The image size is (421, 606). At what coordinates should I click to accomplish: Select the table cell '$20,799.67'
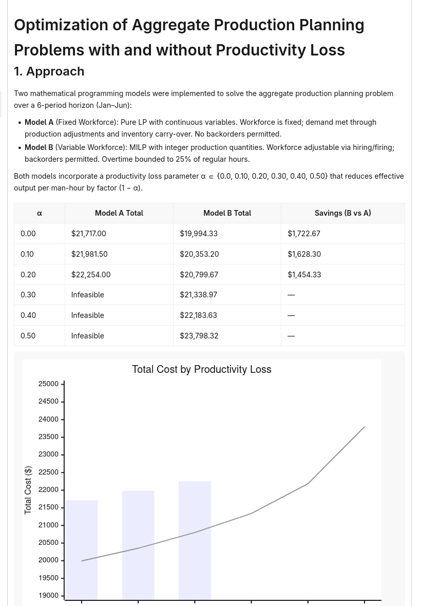(227, 274)
